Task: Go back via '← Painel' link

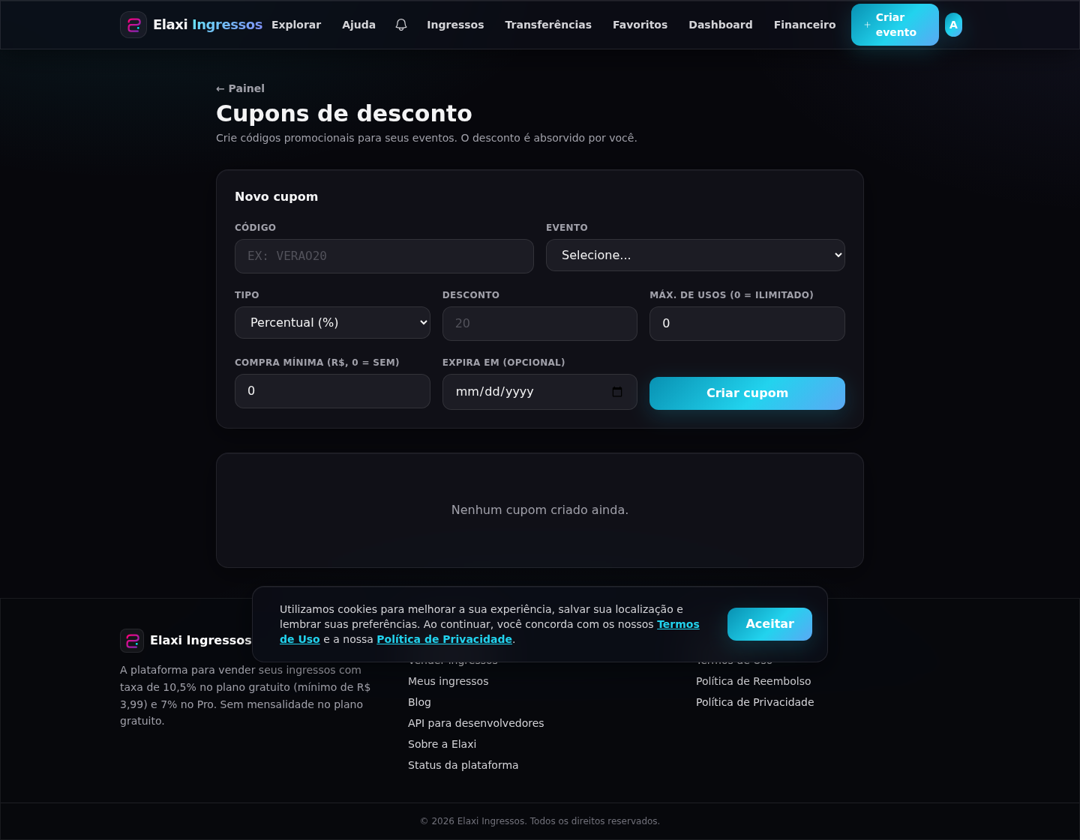Action: [240, 88]
